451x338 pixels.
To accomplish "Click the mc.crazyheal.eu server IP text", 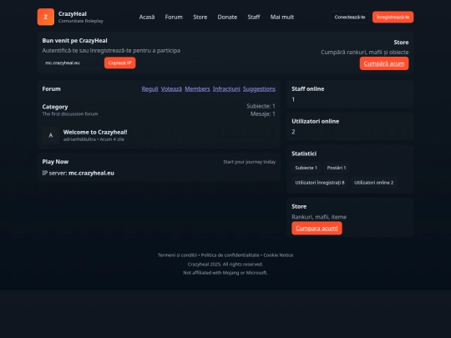I will [92, 173].
